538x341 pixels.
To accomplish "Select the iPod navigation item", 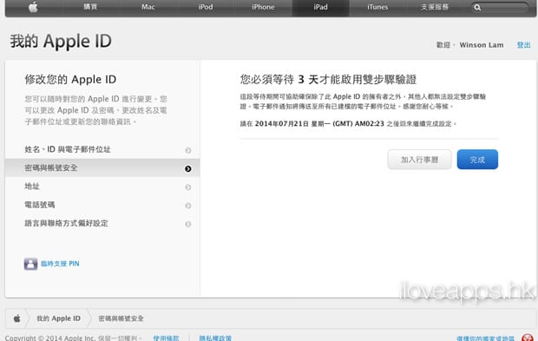I will point(206,7).
